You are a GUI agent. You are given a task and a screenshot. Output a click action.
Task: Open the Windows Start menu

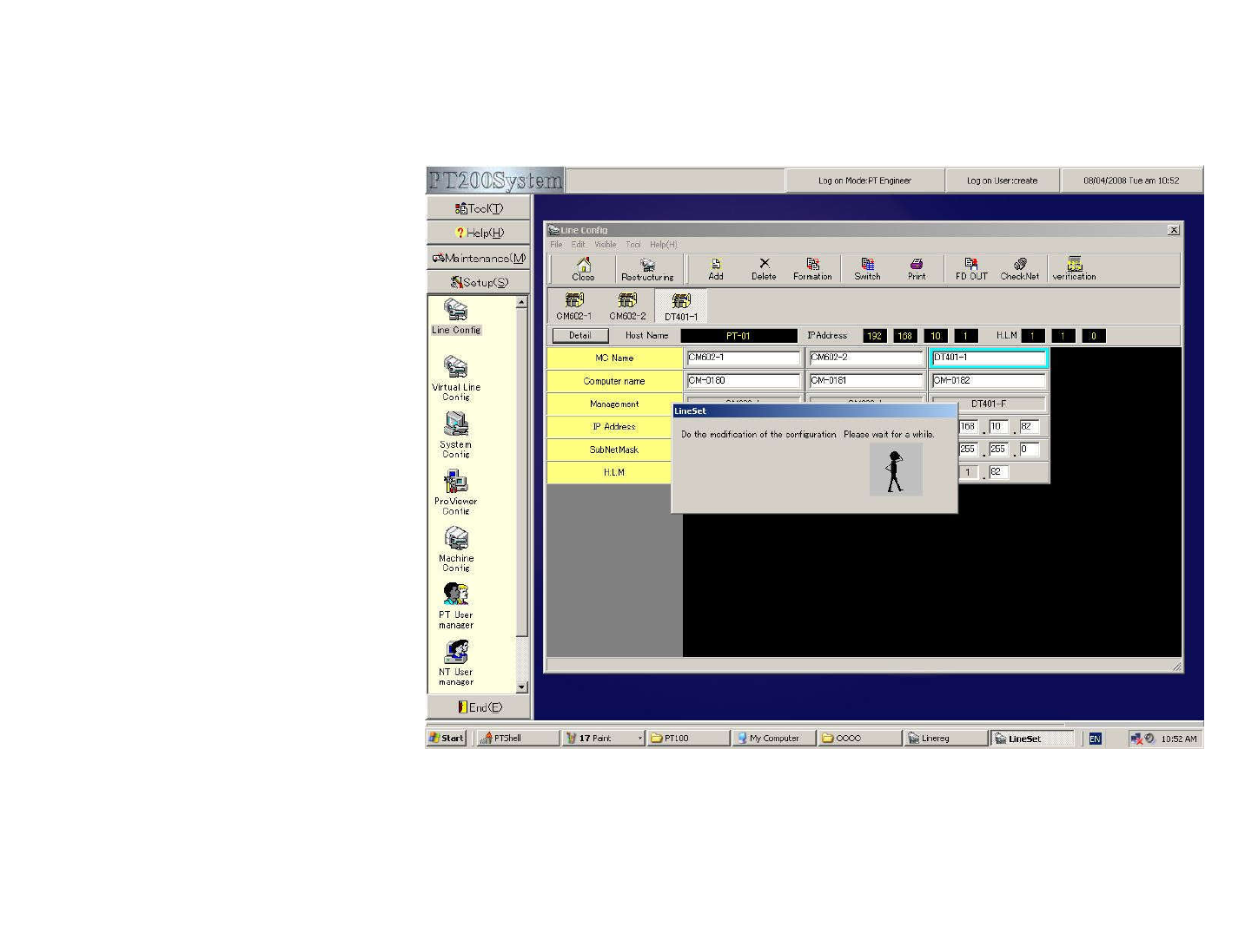coord(447,739)
